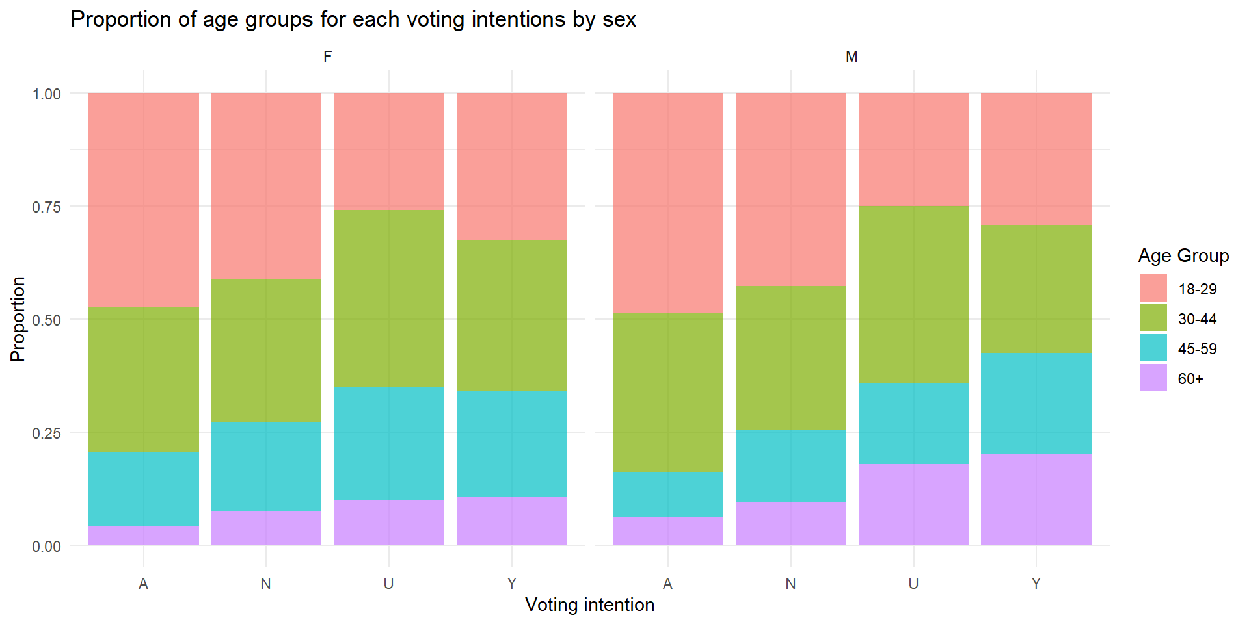Click the 45-59 legend color swatch
The height and width of the screenshot is (624, 1249).
tap(1153, 348)
